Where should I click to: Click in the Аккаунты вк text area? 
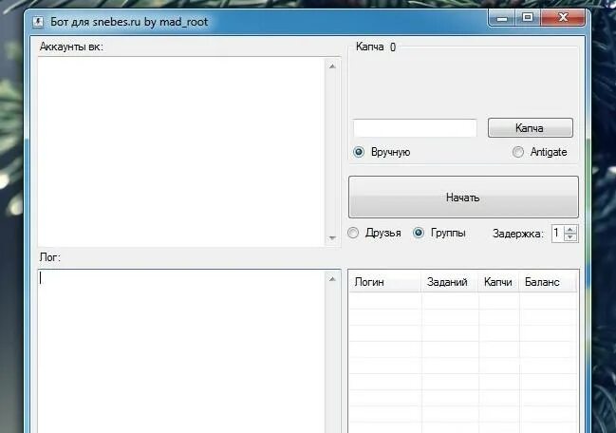(x=181, y=152)
